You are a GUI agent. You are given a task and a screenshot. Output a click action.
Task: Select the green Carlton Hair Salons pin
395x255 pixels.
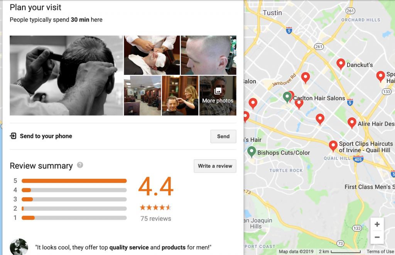287,97
